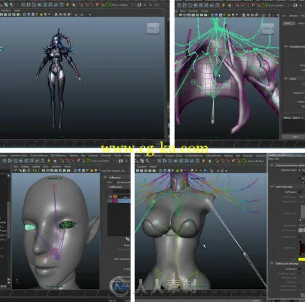The width and height of the screenshot is (305, 302).
Task: Open the Show panel menu in the hair rig window
Action: 183,11
